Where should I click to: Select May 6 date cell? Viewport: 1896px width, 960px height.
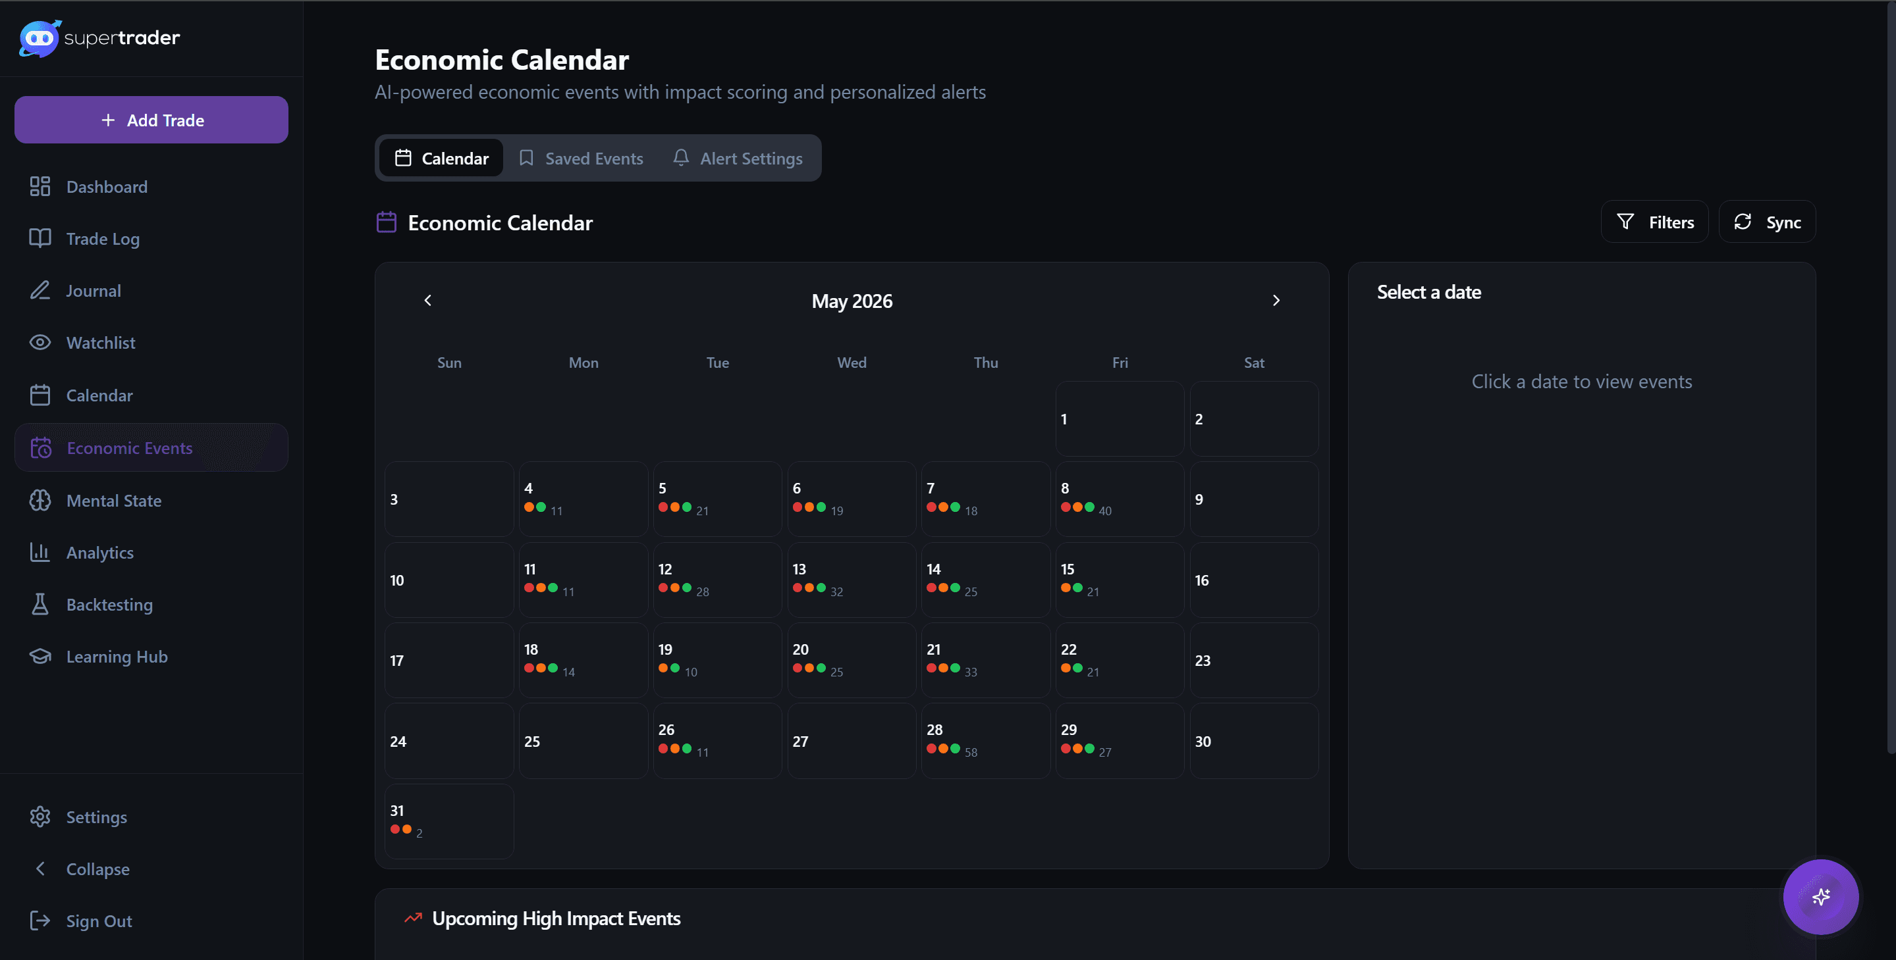tap(852, 499)
